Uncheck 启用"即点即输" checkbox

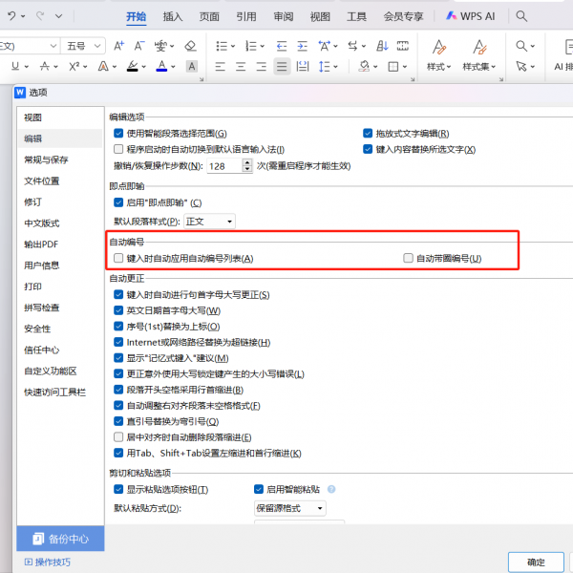tap(118, 202)
